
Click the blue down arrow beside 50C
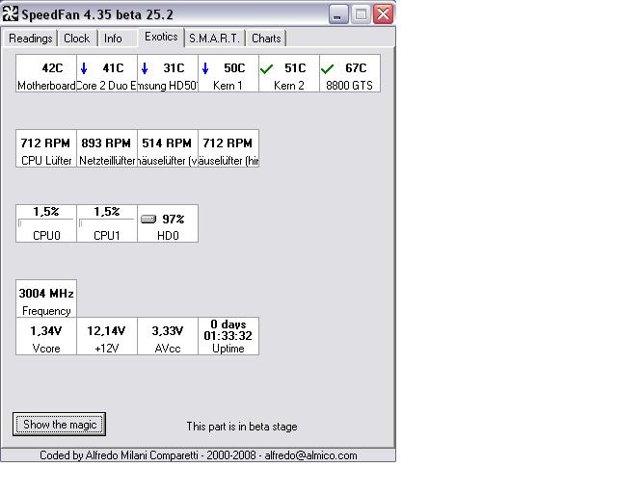tap(205, 68)
